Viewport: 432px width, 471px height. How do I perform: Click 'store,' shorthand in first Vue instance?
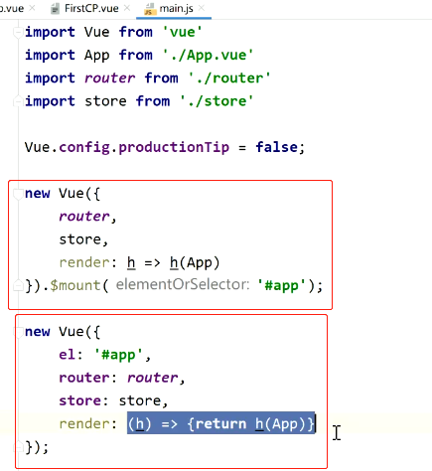pos(83,239)
